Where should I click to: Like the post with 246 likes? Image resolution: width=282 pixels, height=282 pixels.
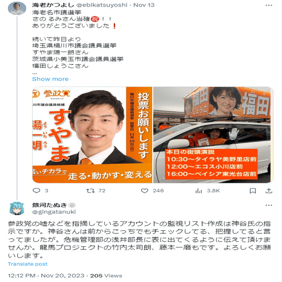point(152,191)
